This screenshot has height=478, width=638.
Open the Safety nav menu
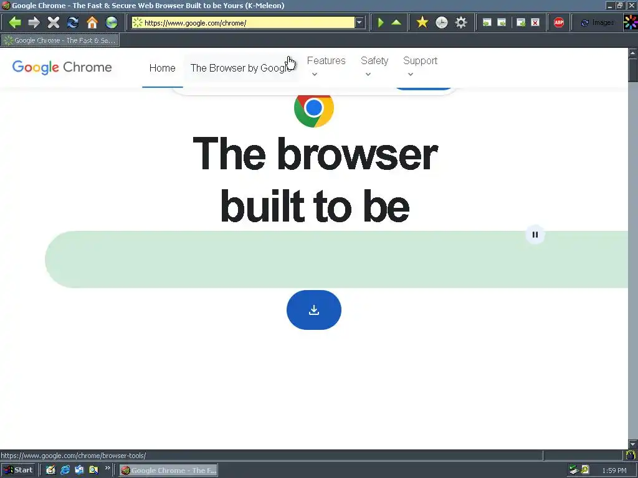(374, 60)
